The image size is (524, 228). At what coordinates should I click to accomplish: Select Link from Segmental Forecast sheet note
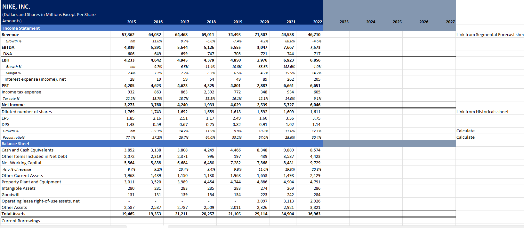pyautogui.click(x=490, y=34)
